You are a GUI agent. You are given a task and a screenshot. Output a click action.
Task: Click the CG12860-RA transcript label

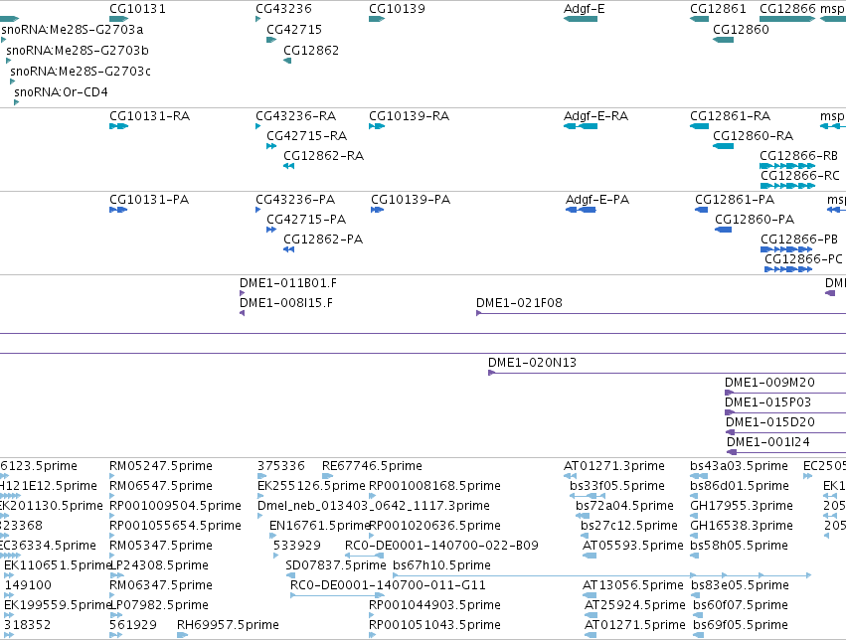(x=753, y=136)
